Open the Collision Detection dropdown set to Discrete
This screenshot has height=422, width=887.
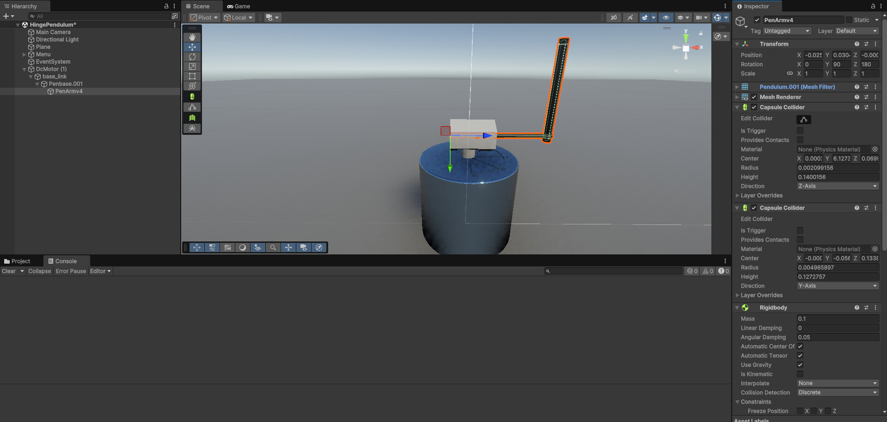click(837, 392)
